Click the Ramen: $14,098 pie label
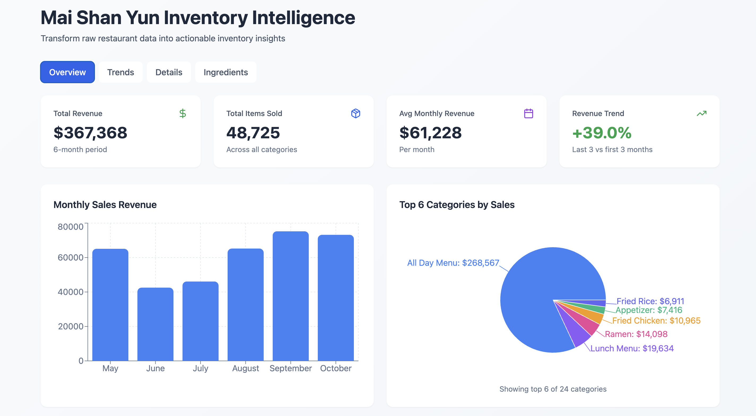Image resolution: width=756 pixels, height=416 pixels. click(x=636, y=334)
